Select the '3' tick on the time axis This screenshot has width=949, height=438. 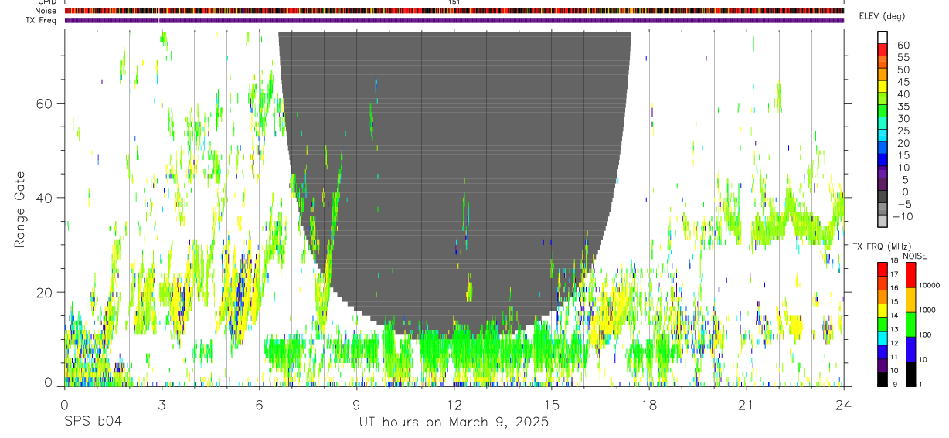[x=162, y=404]
